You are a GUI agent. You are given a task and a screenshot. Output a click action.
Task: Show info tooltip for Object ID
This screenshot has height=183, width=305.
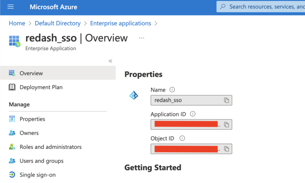[182, 138]
